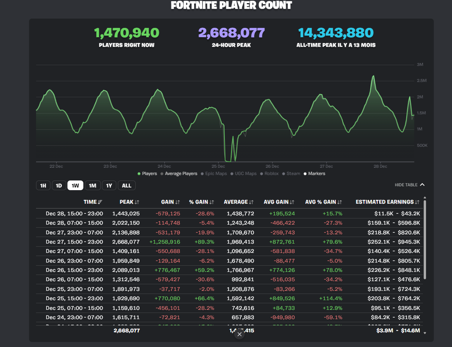This screenshot has width=452, height=347.
Task: Click average value 992,841
Action: (243, 280)
